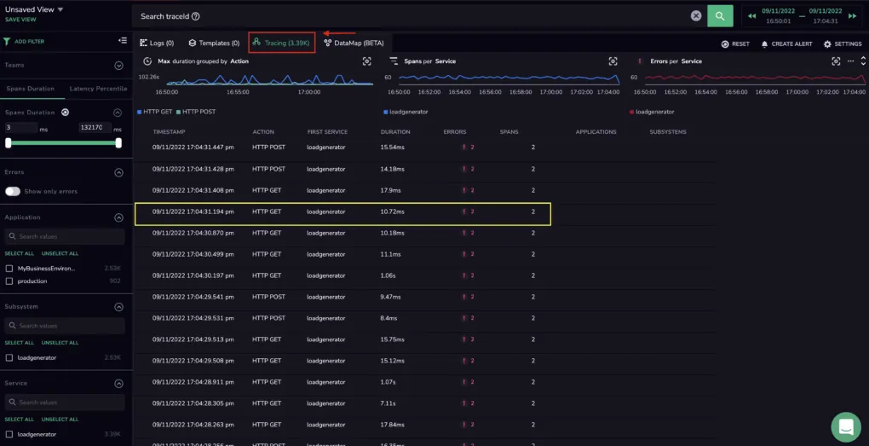Toggle Show only errors switch

tap(13, 191)
